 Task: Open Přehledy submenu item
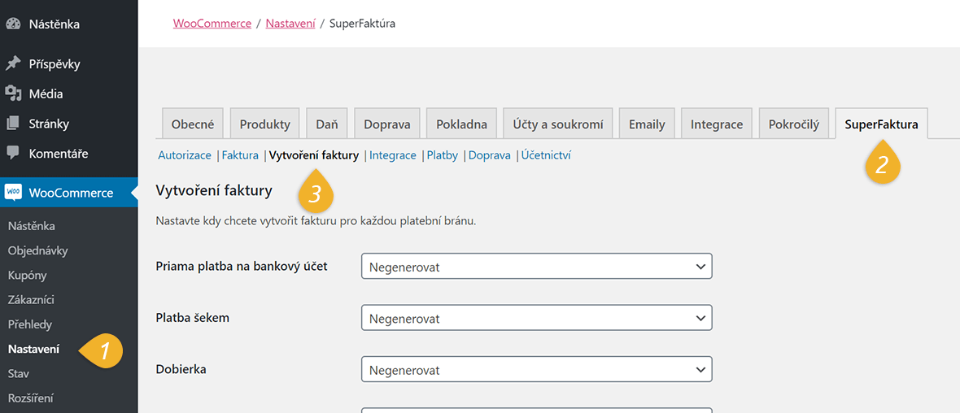coord(30,324)
